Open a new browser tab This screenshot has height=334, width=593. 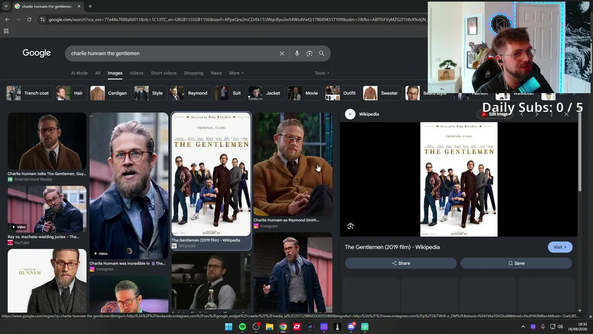[x=90, y=6]
